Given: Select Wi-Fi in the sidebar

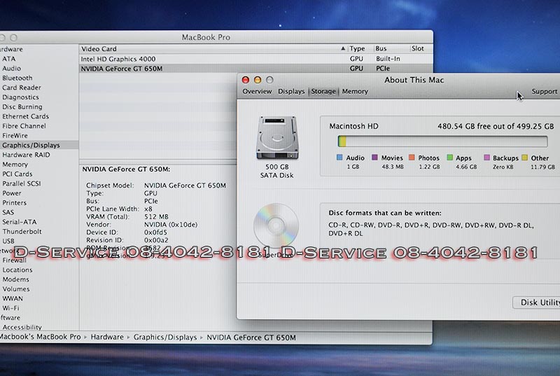Looking at the screenshot, I should coord(10,308).
